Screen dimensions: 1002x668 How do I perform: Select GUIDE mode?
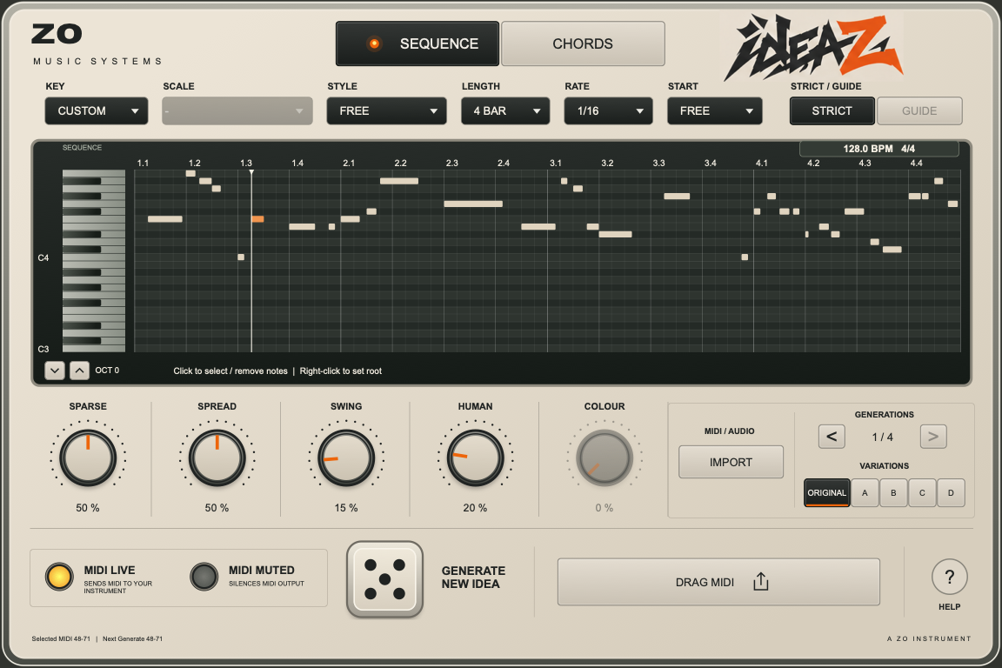(918, 110)
